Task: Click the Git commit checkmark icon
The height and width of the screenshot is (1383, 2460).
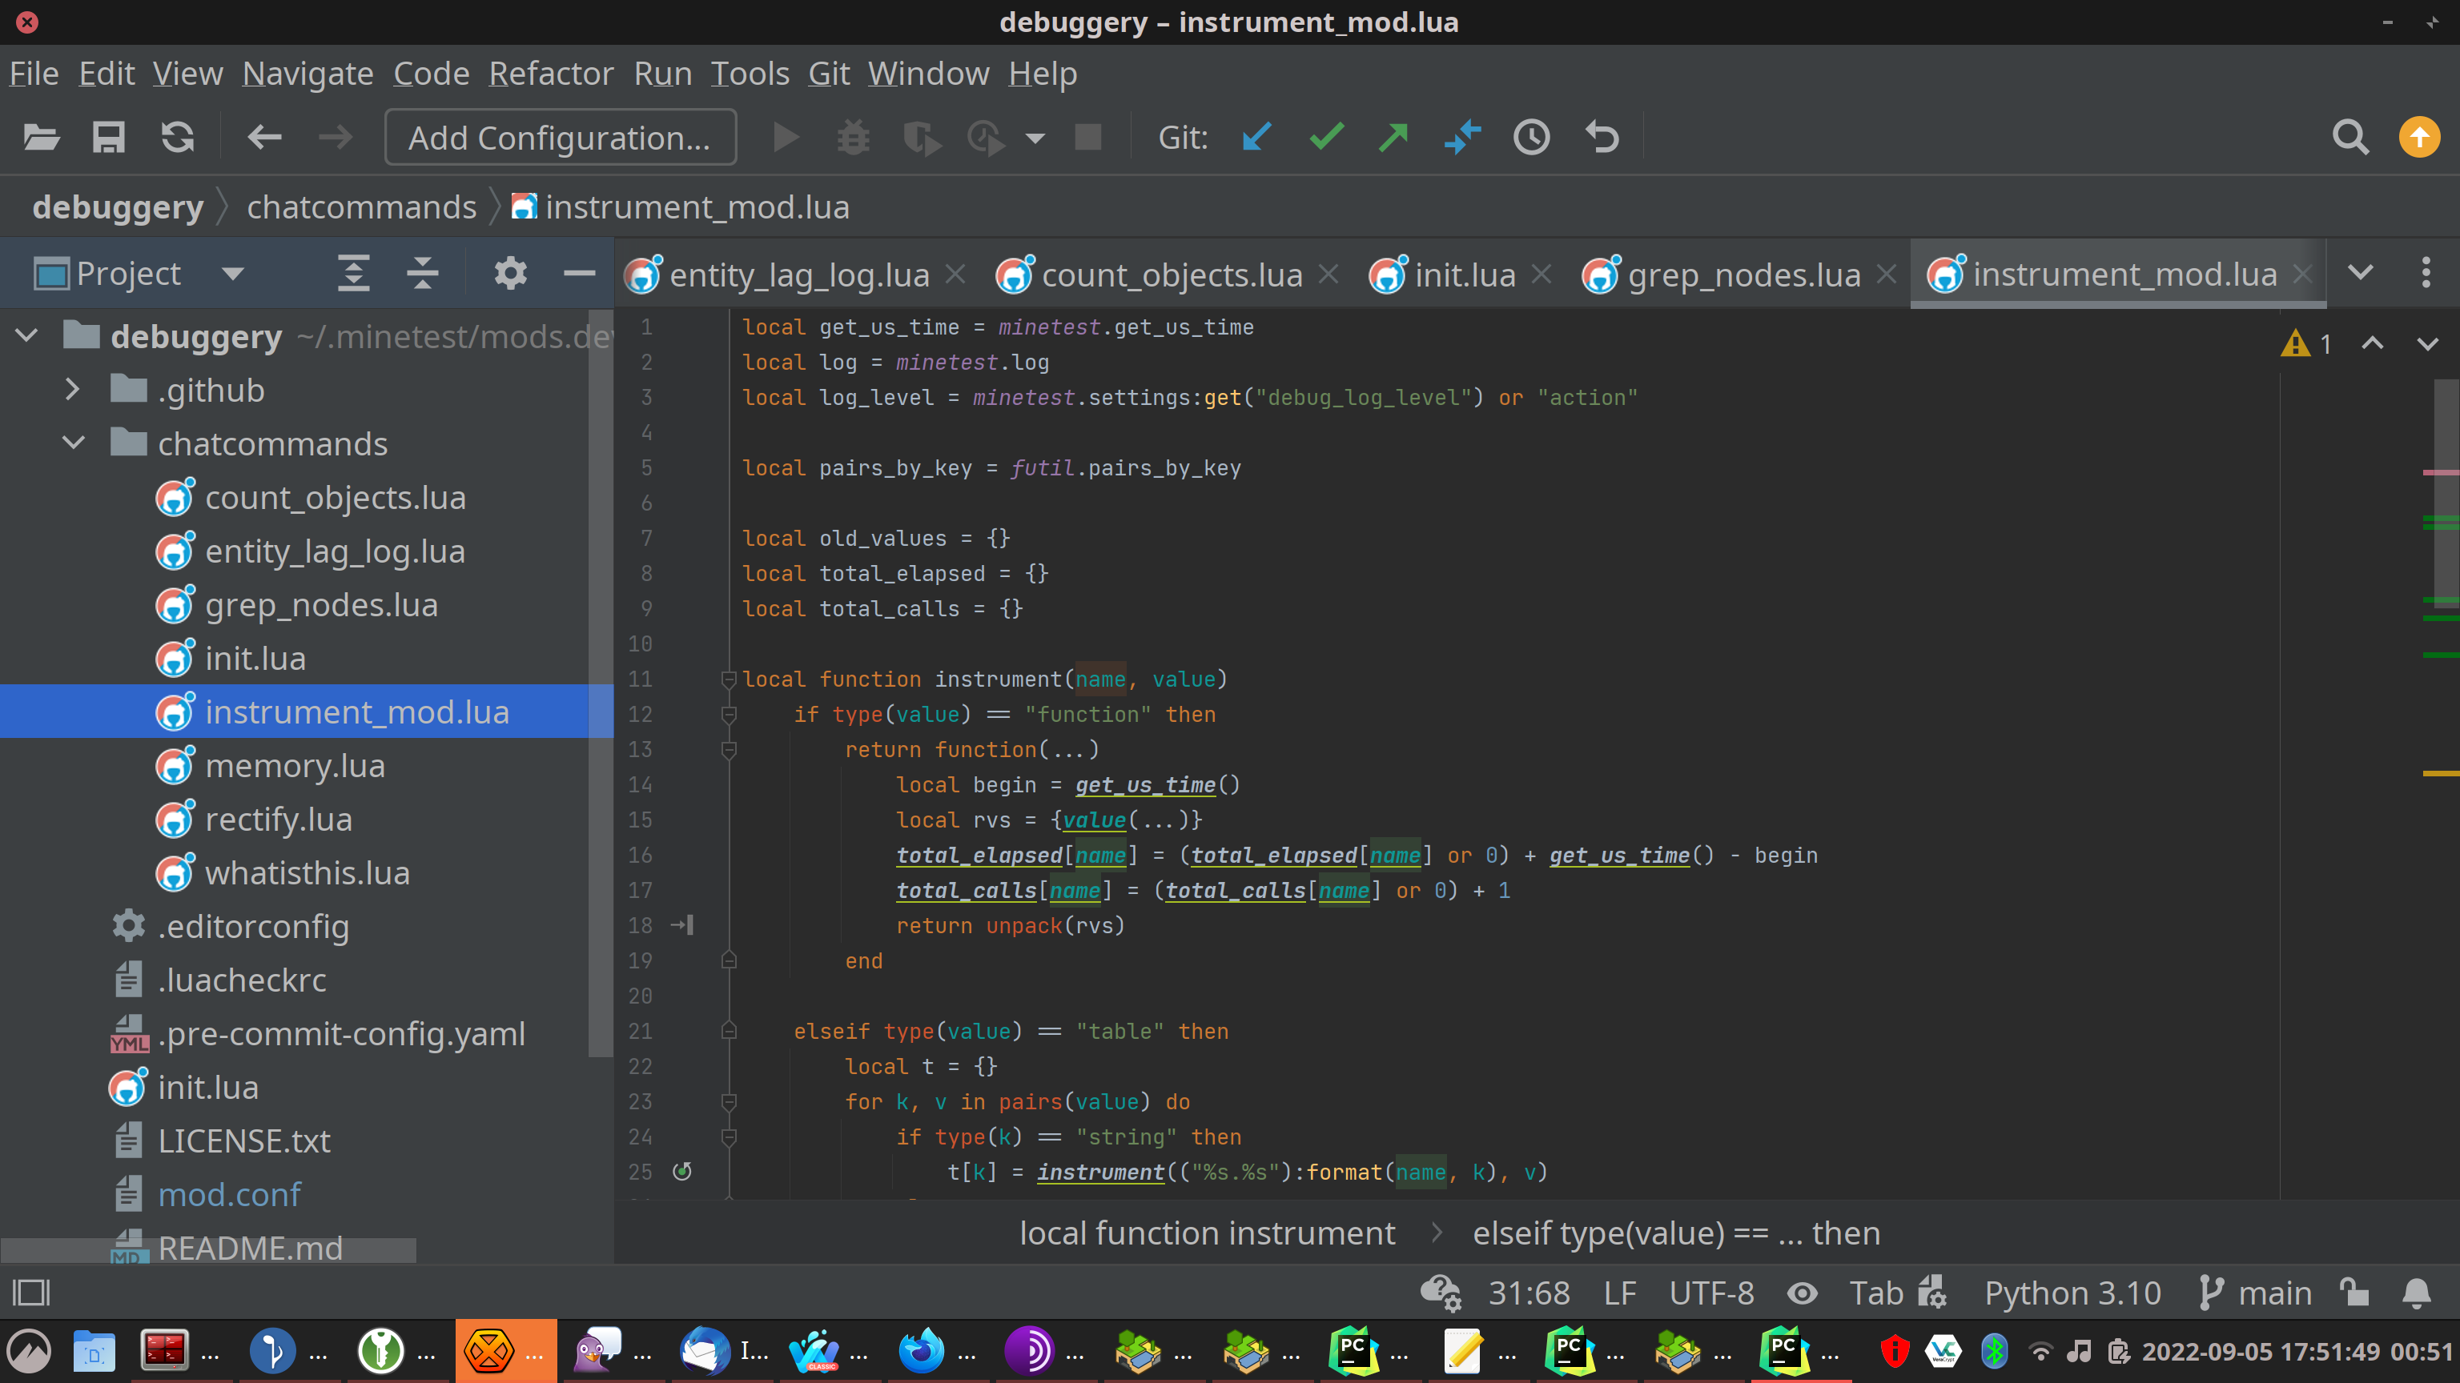Action: click(1325, 138)
